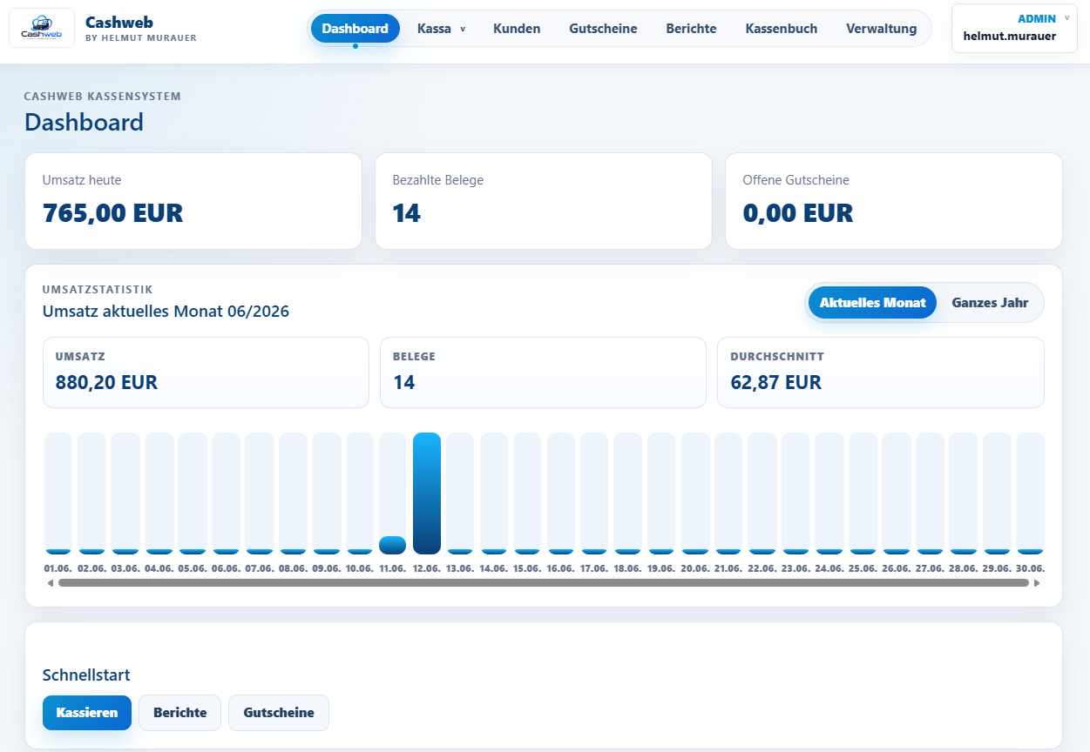
Task: Select the Aktuelles Monat toggle
Action: click(x=873, y=303)
